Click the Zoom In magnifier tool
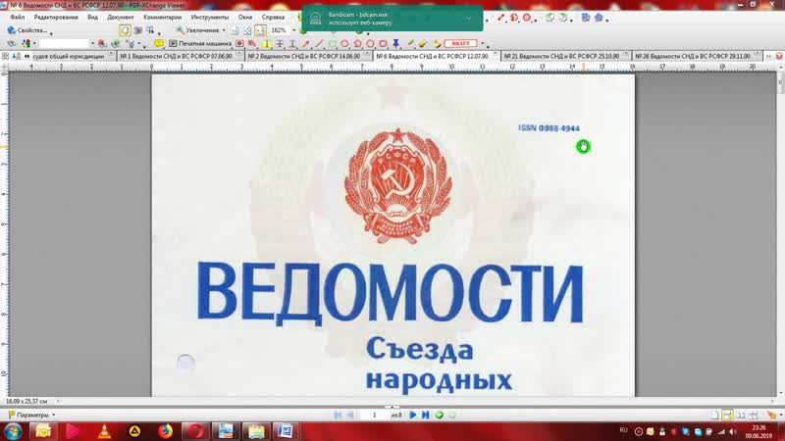The image size is (785, 441). [x=180, y=30]
